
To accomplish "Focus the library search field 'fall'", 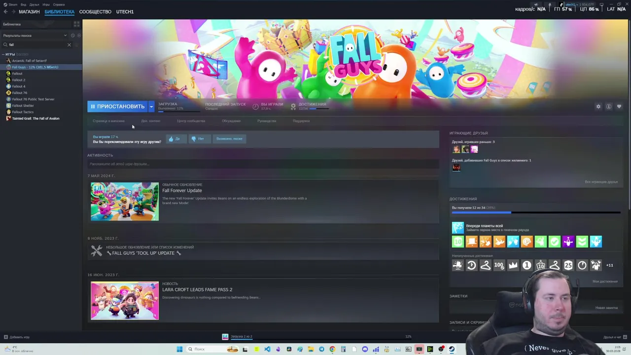I will coord(37,45).
